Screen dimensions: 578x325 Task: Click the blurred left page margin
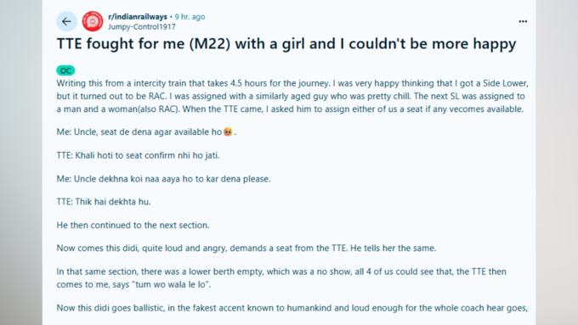21,162
